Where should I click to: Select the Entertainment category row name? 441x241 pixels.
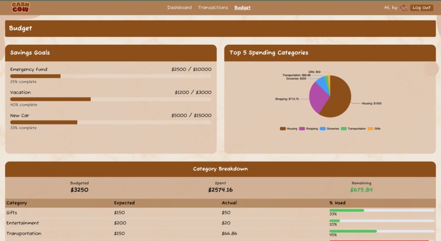click(x=22, y=223)
